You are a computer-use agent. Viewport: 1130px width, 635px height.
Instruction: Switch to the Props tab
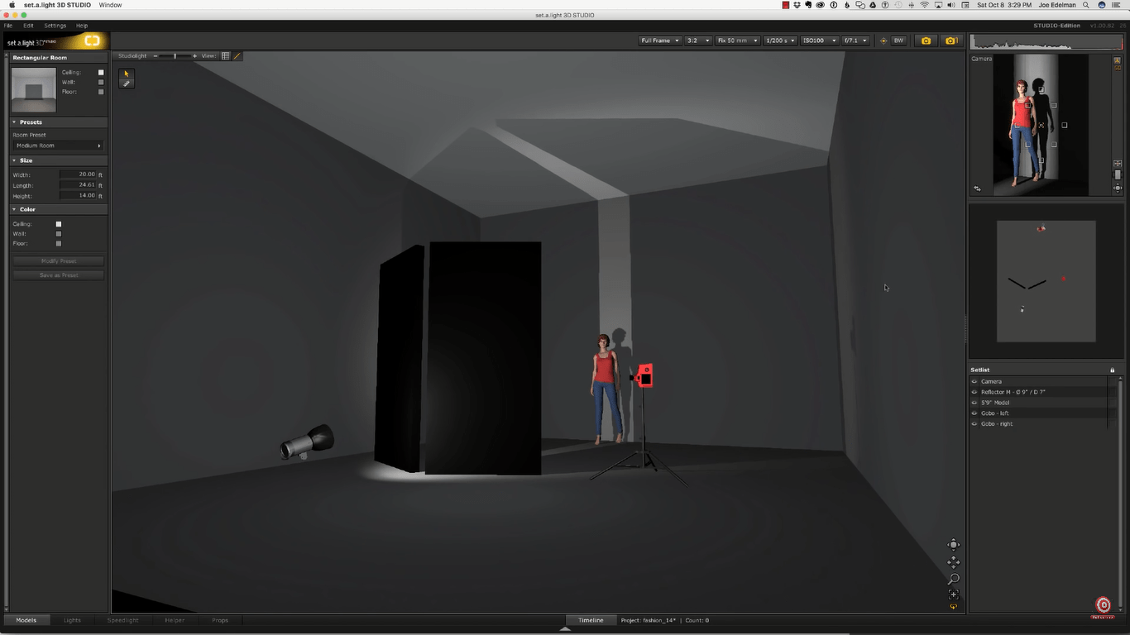(220, 620)
